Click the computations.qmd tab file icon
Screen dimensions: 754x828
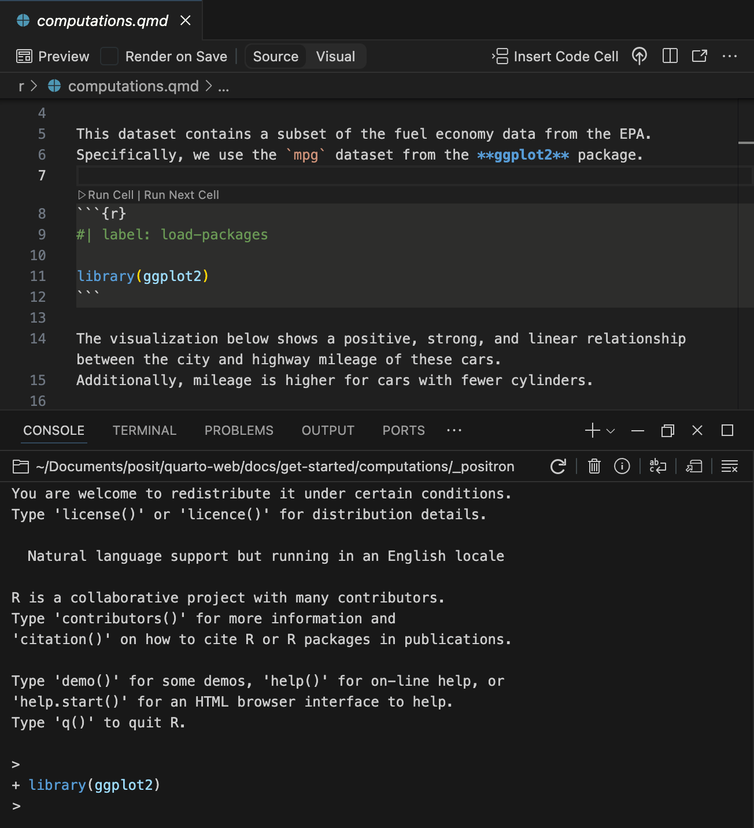(23, 20)
